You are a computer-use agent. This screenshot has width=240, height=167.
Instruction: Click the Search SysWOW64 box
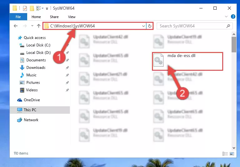[195, 26]
